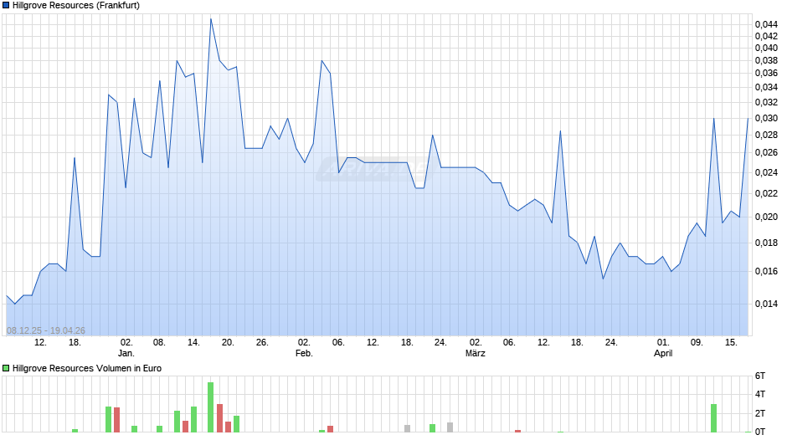Image resolution: width=787 pixels, height=440 pixels.
Task: Click the 0,024 price axis label
Action: coord(766,172)
